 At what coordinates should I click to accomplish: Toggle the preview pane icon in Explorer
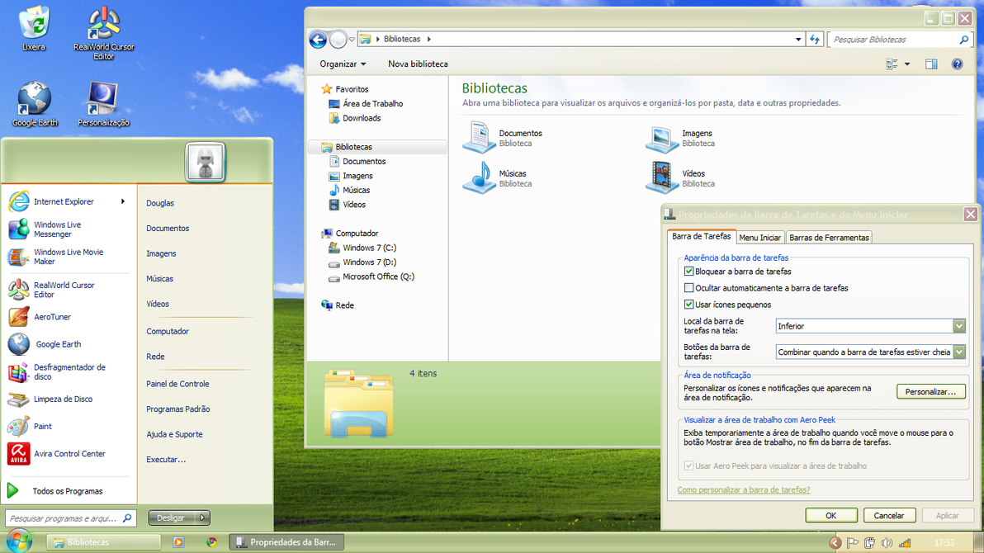[x=931, y=64]
